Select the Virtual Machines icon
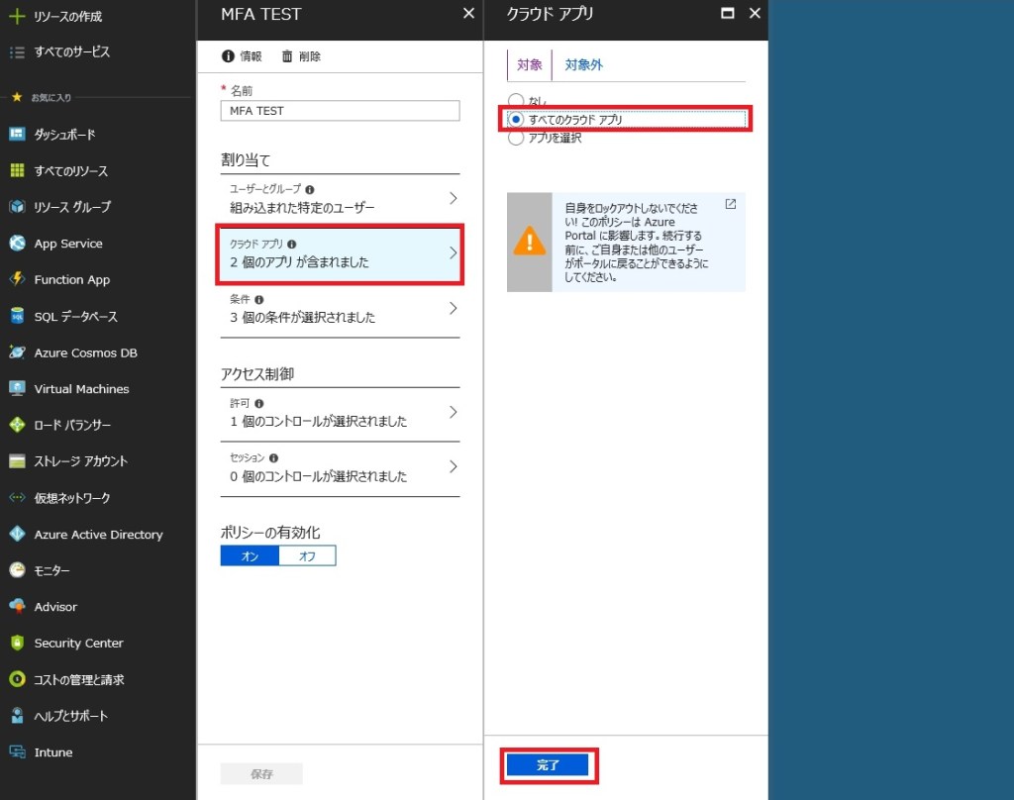The image size is (1014, 800). coord(17,389)
